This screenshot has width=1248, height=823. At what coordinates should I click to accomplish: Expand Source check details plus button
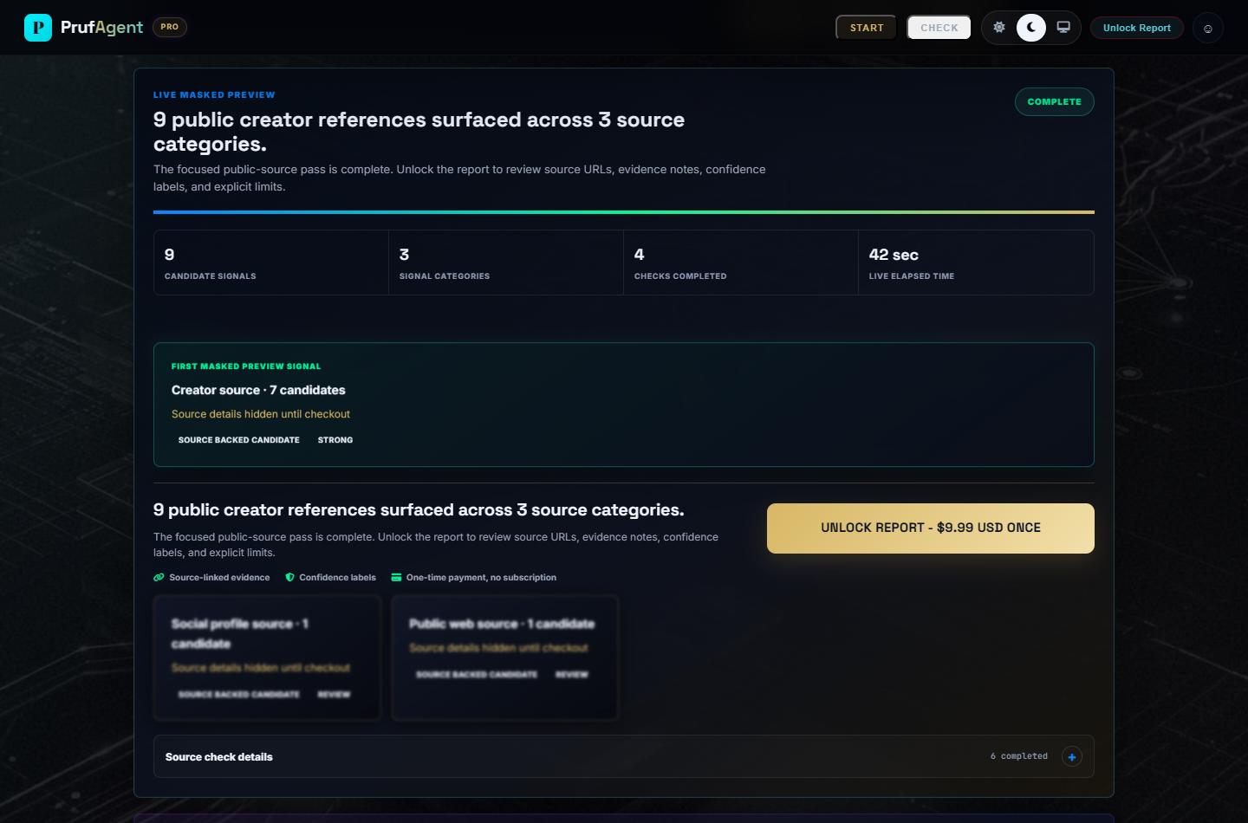pyautogui.click(x=1072, y=757)
